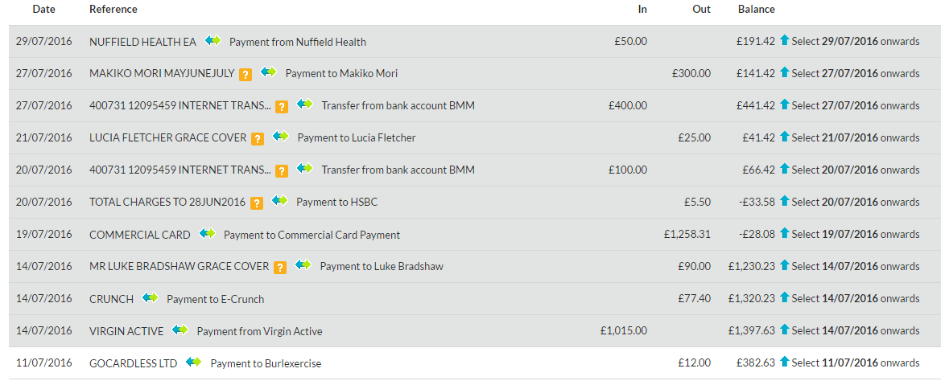Image resolution: width=949 pixels, height=385 pixels.
Task: Click transfer arrows icon beside NUFFIELD HEALTH EA
Action: pos(212,40)
